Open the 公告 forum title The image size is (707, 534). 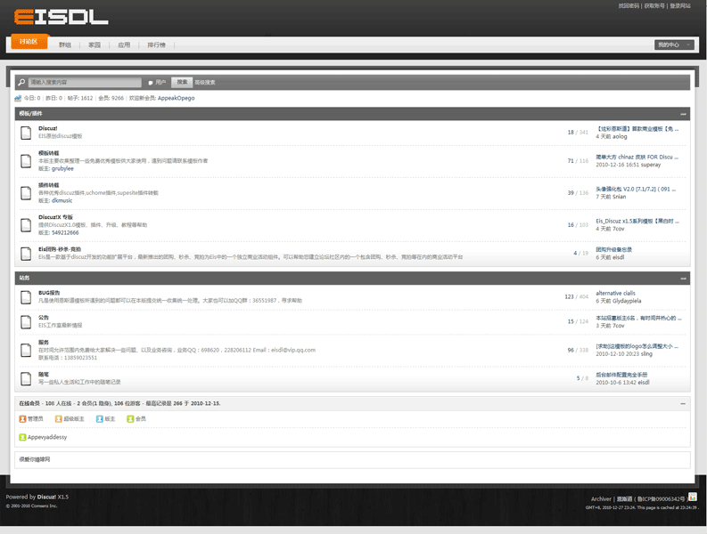tap(44, 318)
